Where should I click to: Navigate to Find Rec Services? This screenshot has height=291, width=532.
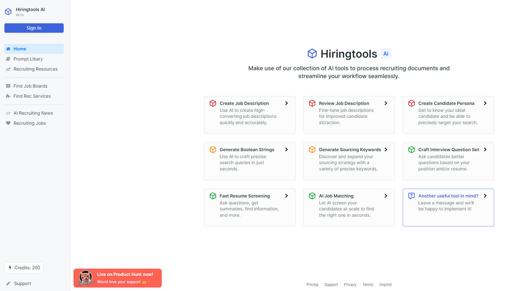[x=34, y=96]
